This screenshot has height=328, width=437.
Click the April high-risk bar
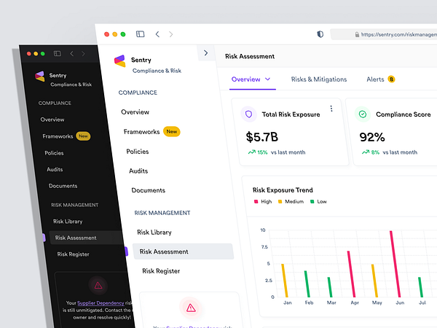(351, 274)
